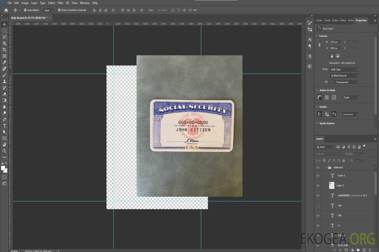Toggle layer filtering on/off switch
The image size is (379, 252).
364,146
